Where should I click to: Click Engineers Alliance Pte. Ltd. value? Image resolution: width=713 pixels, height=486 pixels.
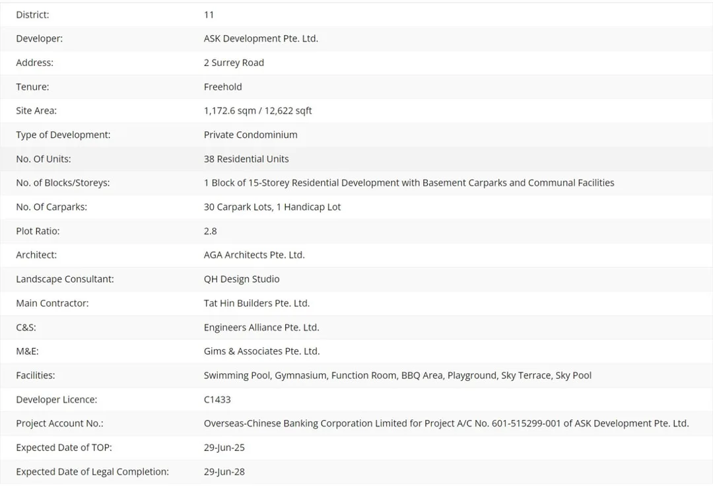point(261,328)
